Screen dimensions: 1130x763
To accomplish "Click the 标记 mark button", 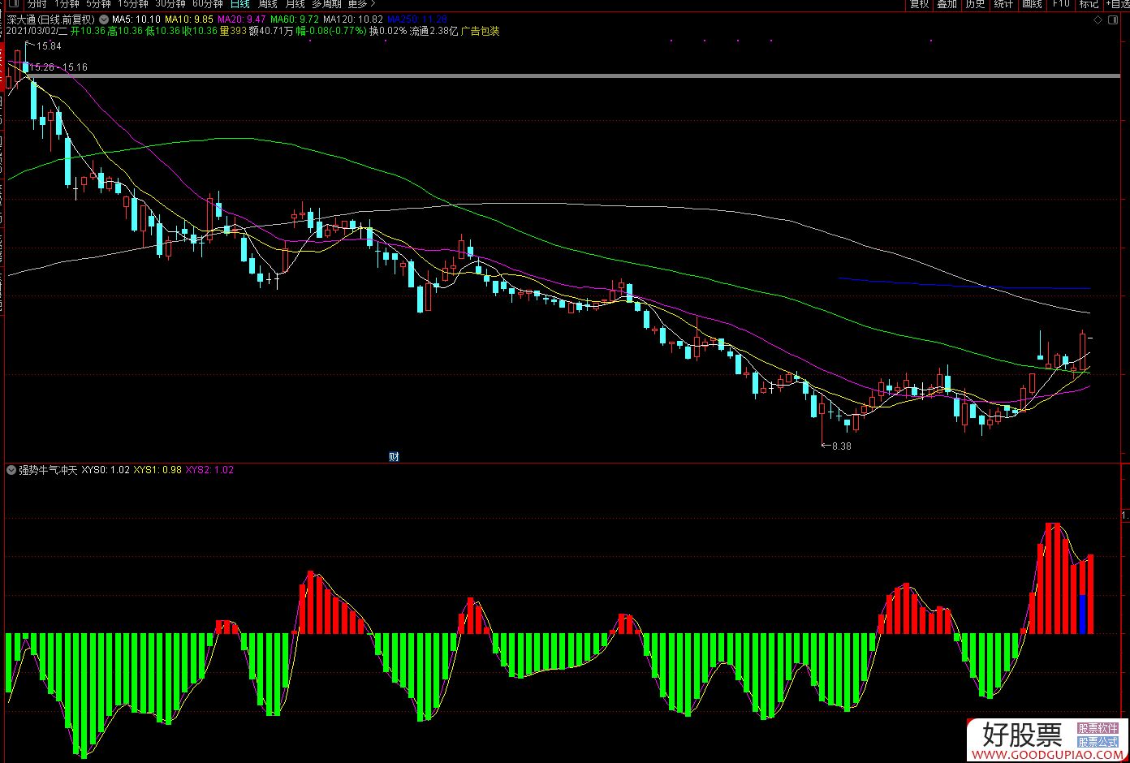I will coord(1088,4).
